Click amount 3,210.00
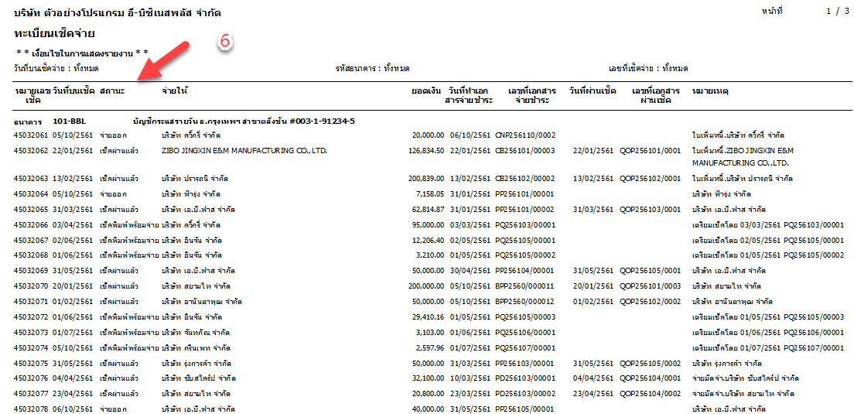Image resolution: width=854 pixels, height=414 pixels. 430,255
